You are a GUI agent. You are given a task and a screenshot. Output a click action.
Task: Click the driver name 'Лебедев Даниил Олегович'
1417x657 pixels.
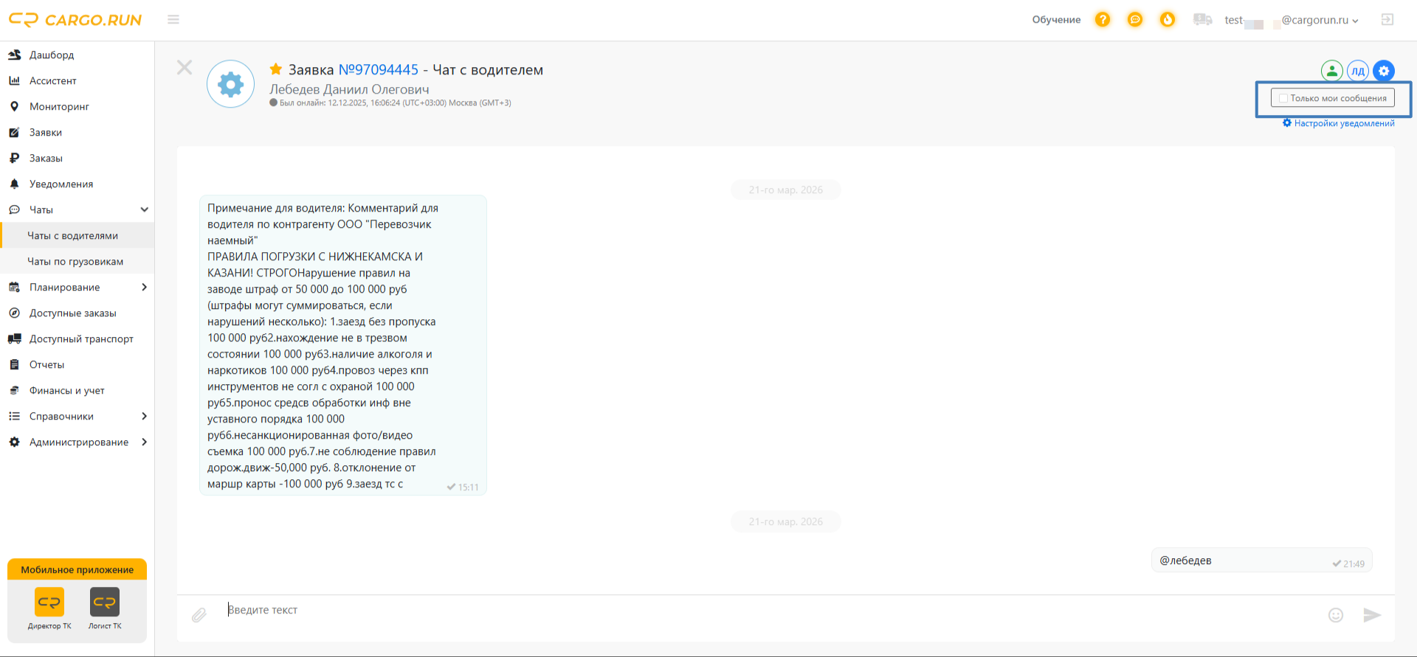click(349, 89)
